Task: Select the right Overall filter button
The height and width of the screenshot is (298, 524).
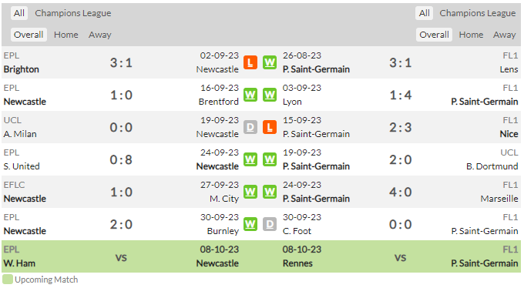Action: pos(434,35)
